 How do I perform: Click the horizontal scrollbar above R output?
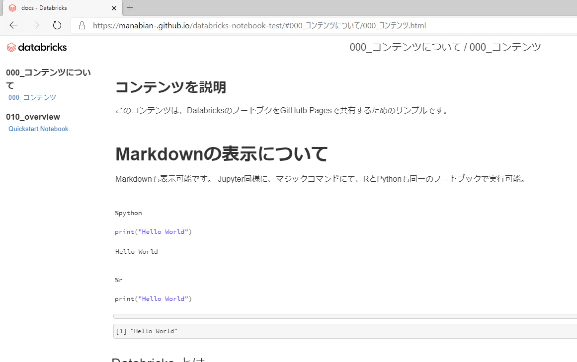click(345, 316)
